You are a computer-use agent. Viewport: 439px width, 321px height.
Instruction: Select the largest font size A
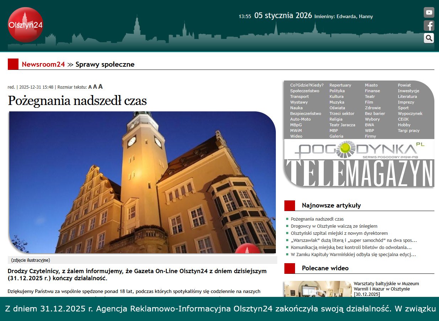click(101, 86)
